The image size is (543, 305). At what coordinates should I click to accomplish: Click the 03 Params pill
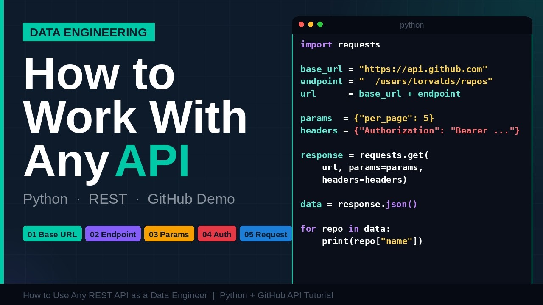[169, 234]
